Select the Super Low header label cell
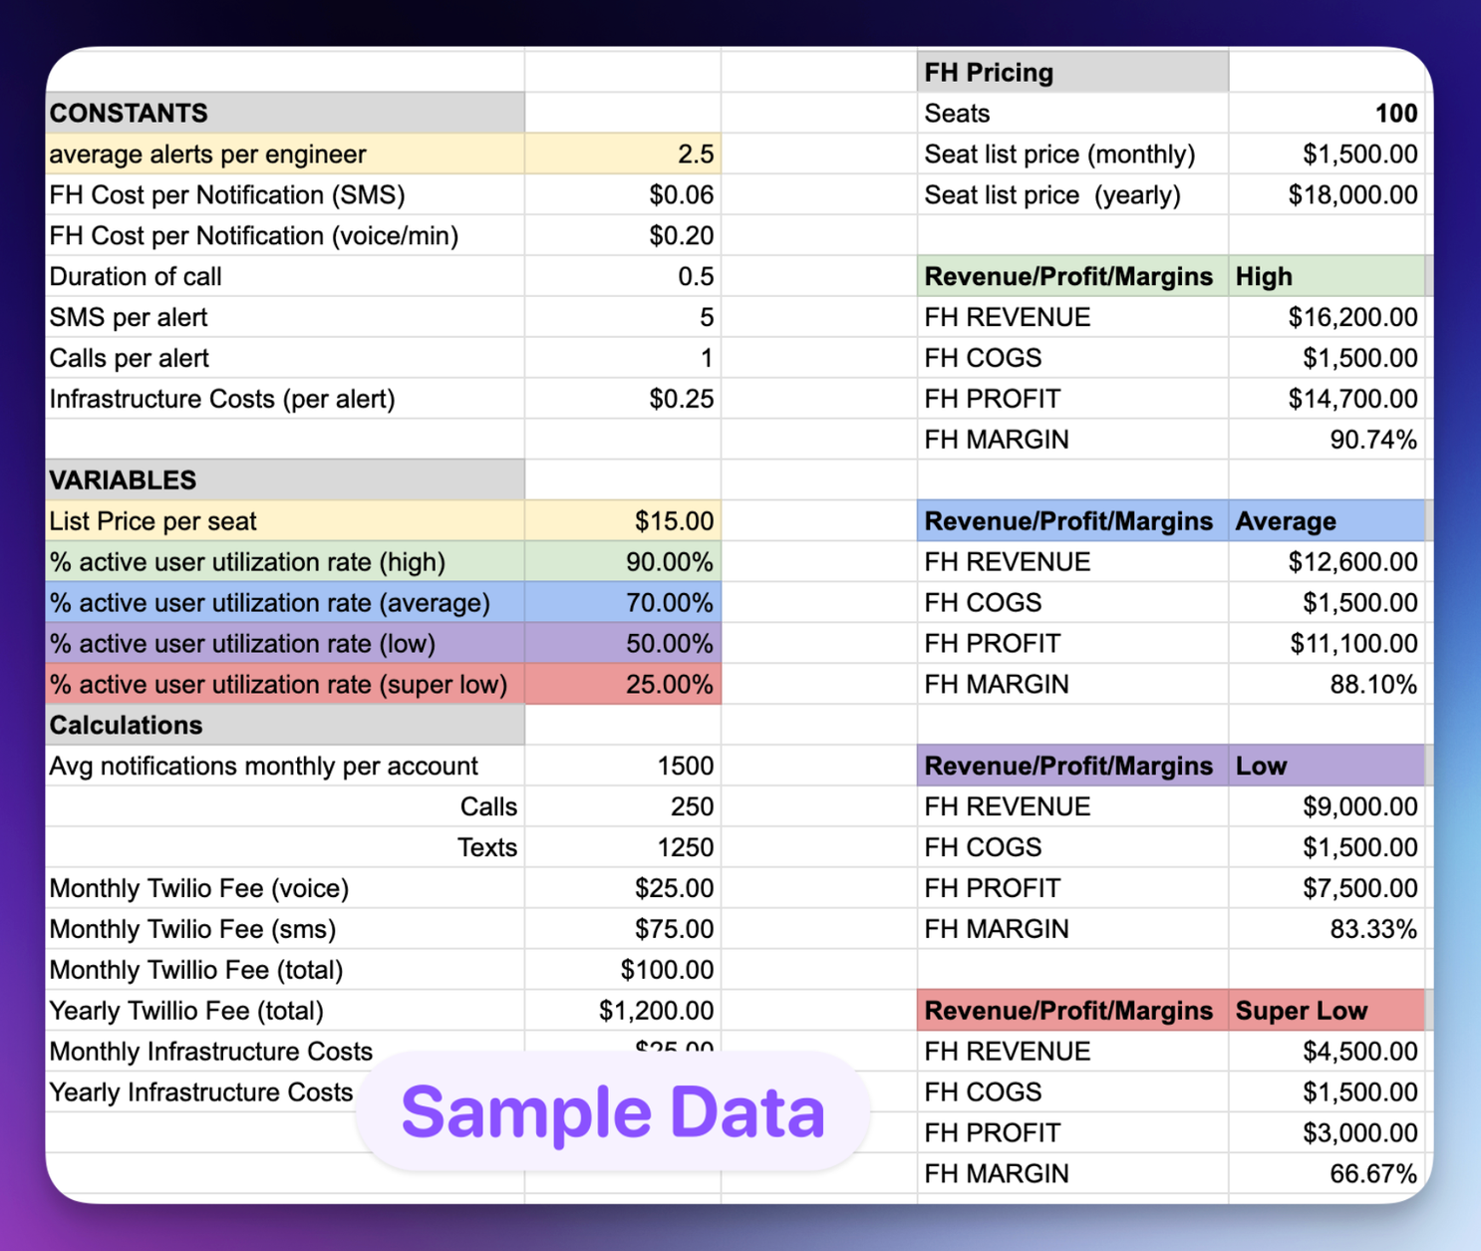The image size is (1481, 1251). 1327,1010
